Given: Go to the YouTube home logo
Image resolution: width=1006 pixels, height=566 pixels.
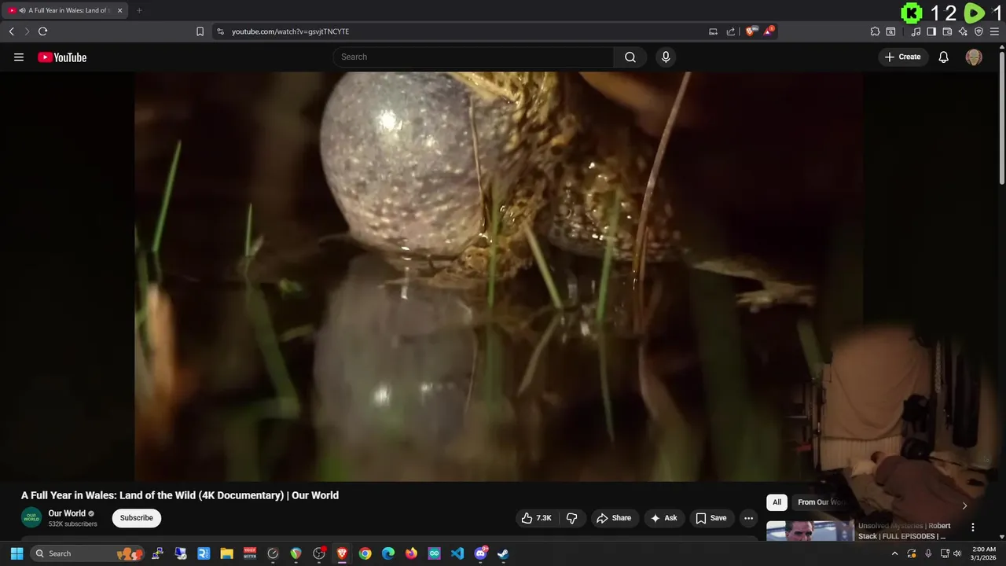Looking at the screenshot, I should click(x=62, y=57).
